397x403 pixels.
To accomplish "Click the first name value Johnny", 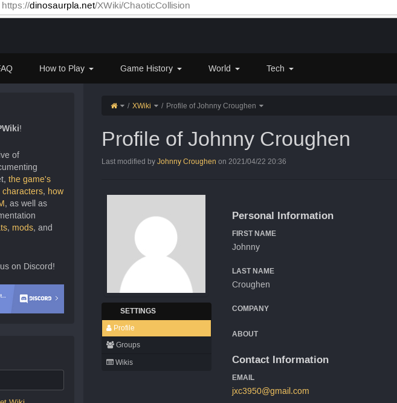I will point(246,247).
